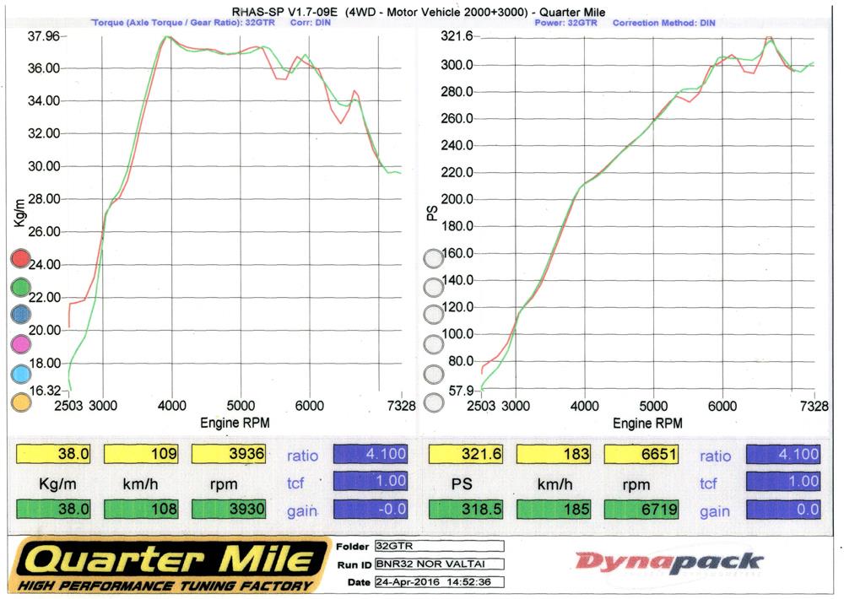Click the green 38.0 Kg/m torque value
This screenshot has width=844, height=599.
point(53,509)
